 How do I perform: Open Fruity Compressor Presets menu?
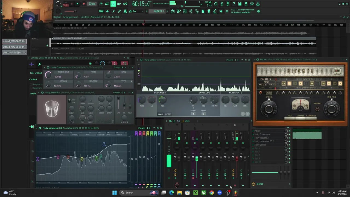[117, 67]
